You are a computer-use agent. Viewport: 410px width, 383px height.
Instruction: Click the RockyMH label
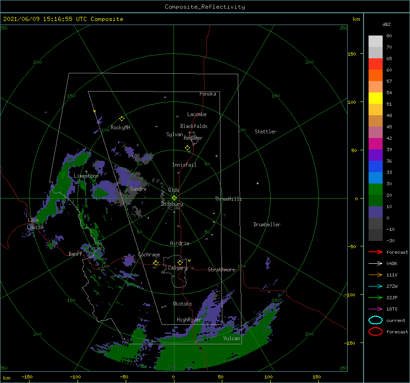coord(120,128)
